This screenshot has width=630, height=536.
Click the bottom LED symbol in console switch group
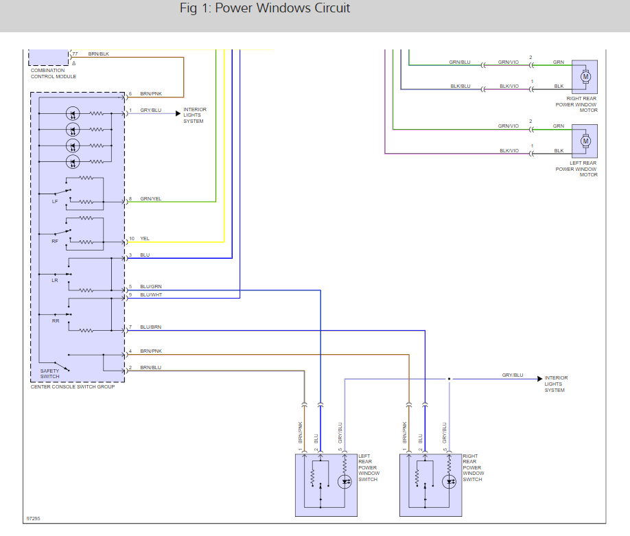pyautogui.click(x=73, y=162)
